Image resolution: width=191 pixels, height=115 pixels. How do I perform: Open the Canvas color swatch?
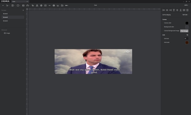pos(187,23)
